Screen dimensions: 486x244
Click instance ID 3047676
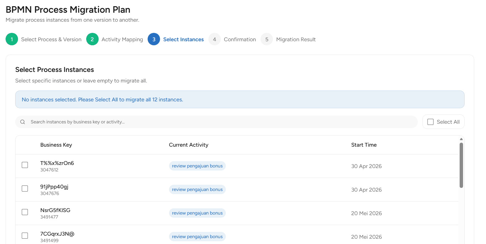(x=50, y=193)
